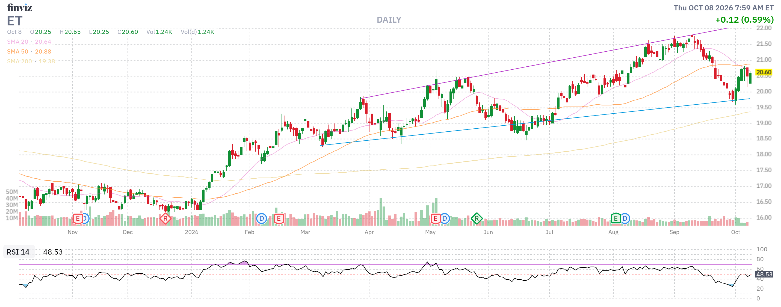Viewport: 781px width, 307px height.
Task: Click the DAILY timeframe label
Action: (x=389, y=20)
